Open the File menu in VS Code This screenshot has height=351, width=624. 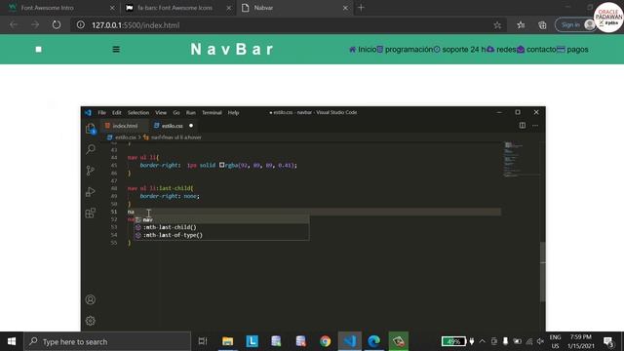tap(101, 113)
